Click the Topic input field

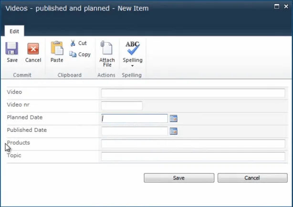(193, 156)
